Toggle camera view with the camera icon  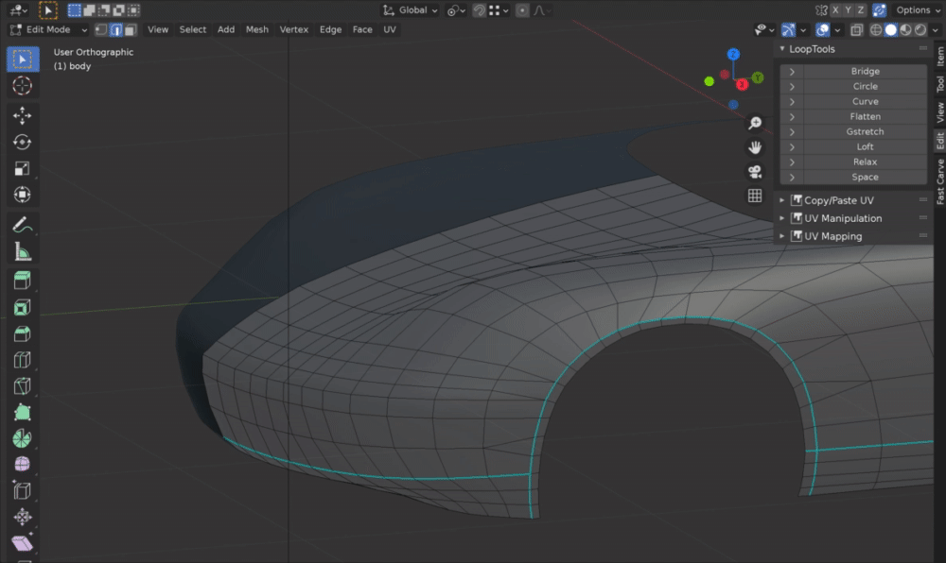[x=755, y=171]
